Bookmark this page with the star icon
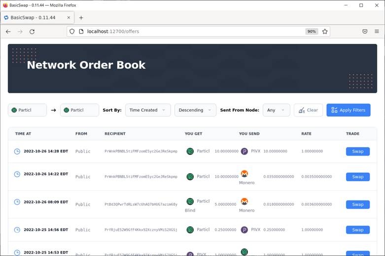 pyautogui.click(x=325, y=32)
